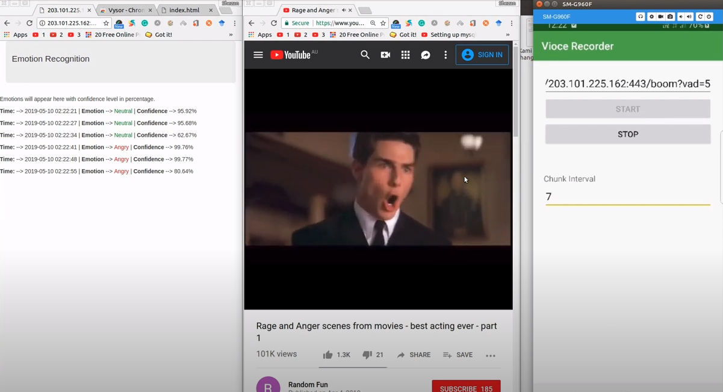Click the thumbs up like icon

coord(327,355)
